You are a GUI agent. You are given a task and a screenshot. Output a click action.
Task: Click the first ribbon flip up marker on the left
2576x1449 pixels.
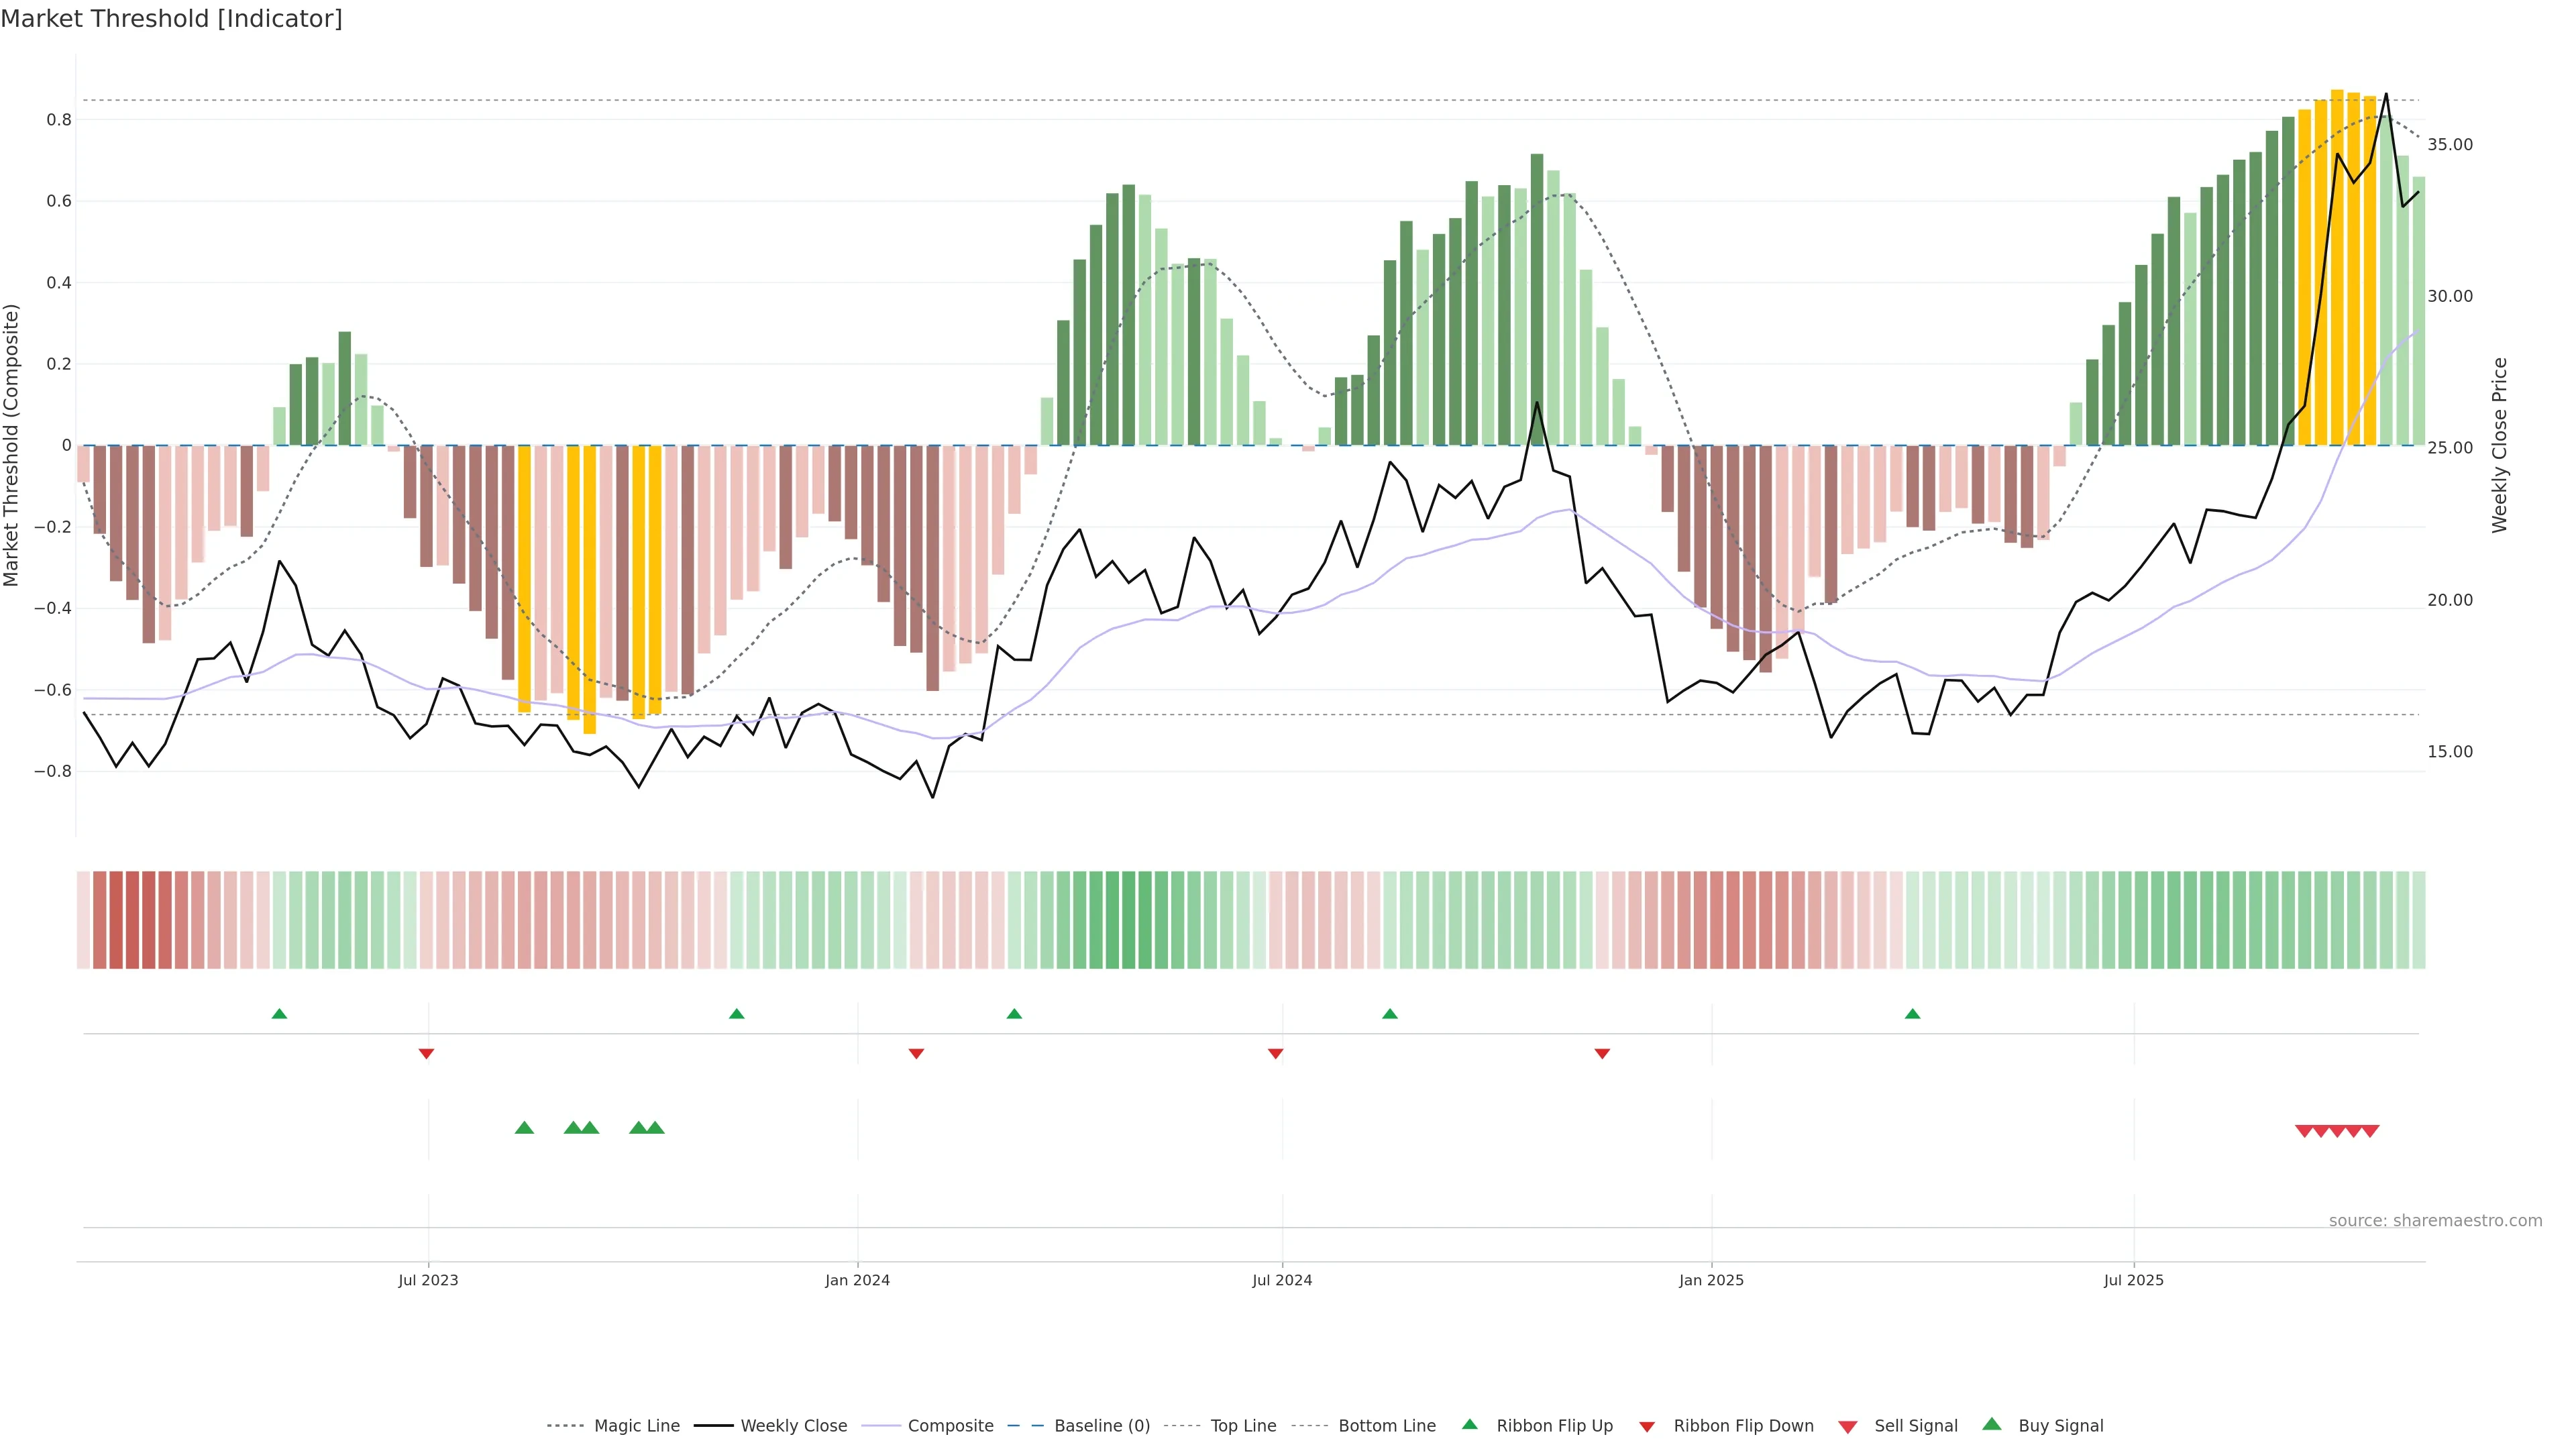(280, 1014)
